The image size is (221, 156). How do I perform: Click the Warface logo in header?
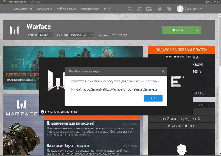(x=14, y=30)
